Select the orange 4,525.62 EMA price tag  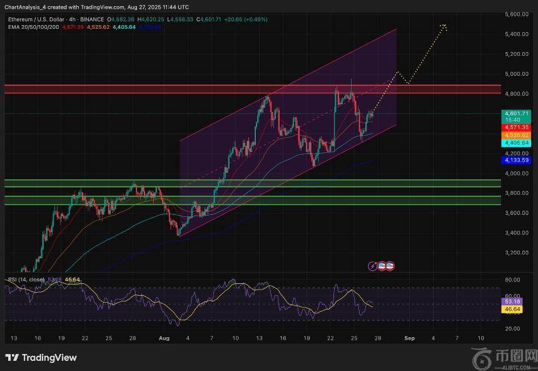pyautogui.click(x=516, y=135)
